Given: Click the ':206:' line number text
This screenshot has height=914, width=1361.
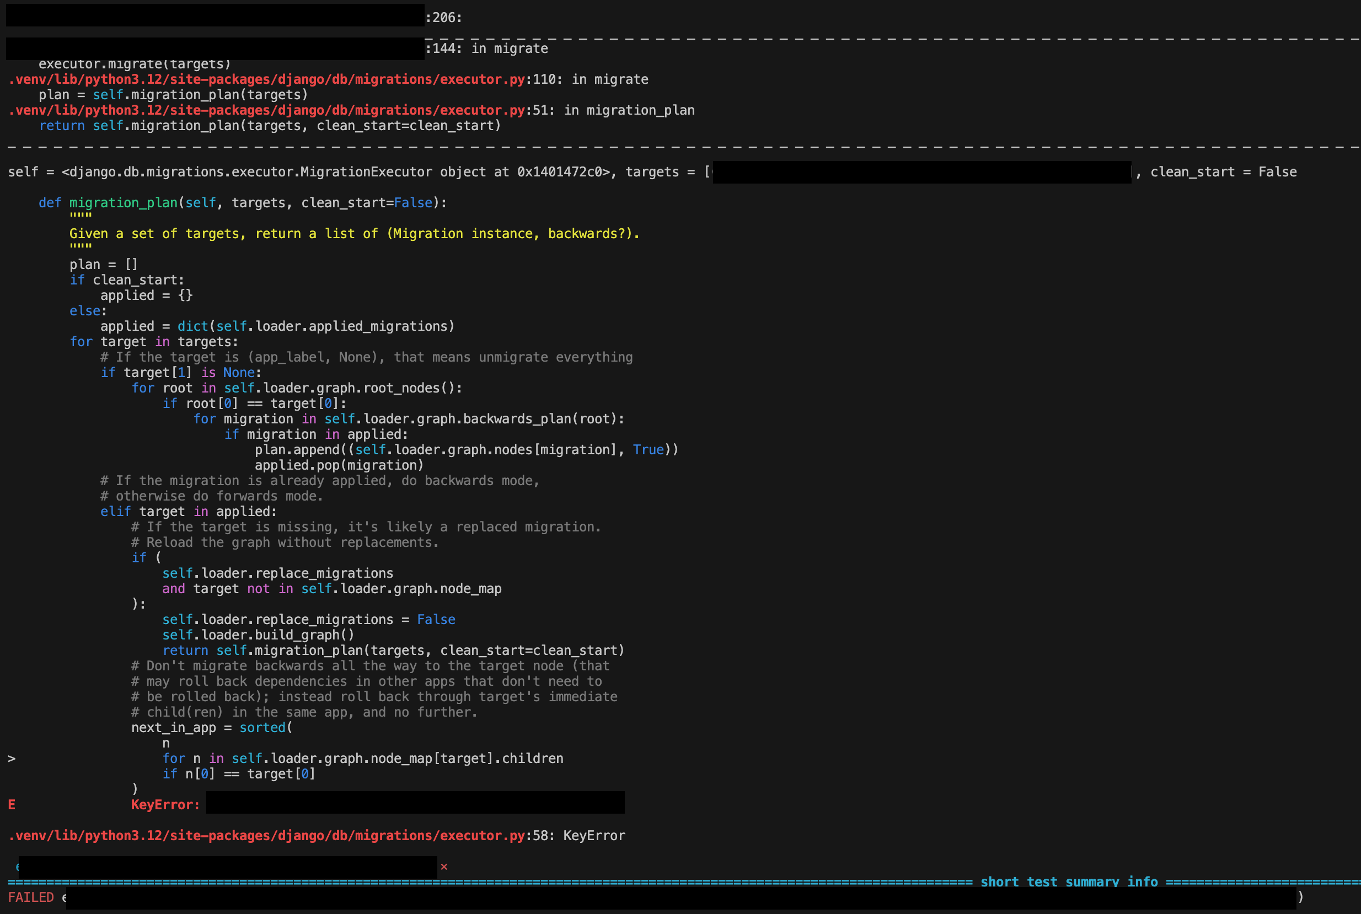Looking at the screenshot, I should point(443,18).
